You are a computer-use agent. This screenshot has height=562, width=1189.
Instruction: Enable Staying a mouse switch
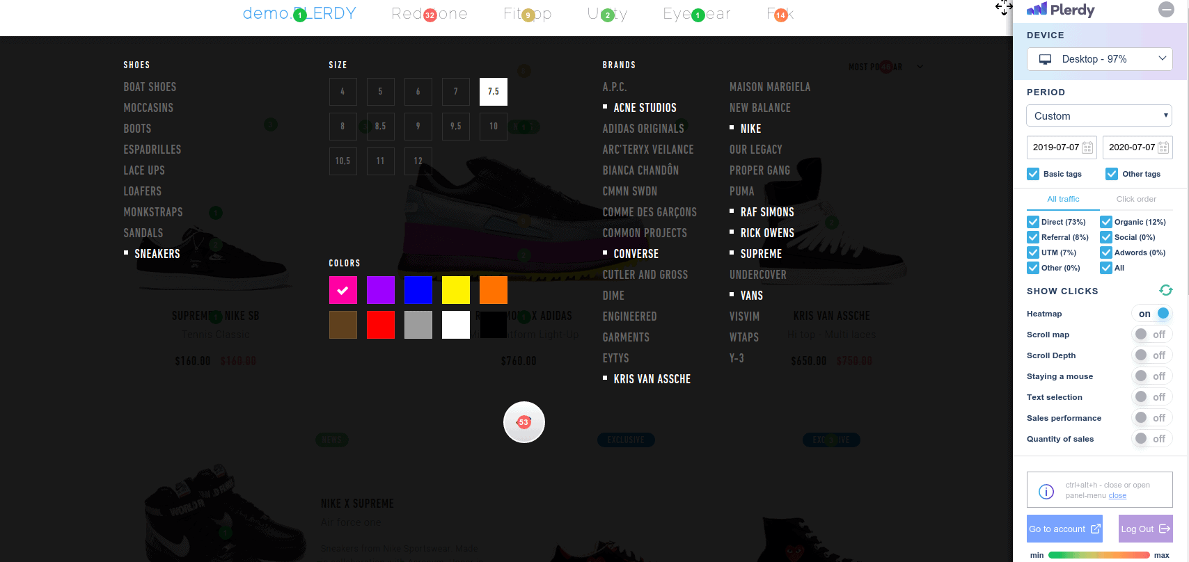pyautogui.click(x=1152, y=376)
